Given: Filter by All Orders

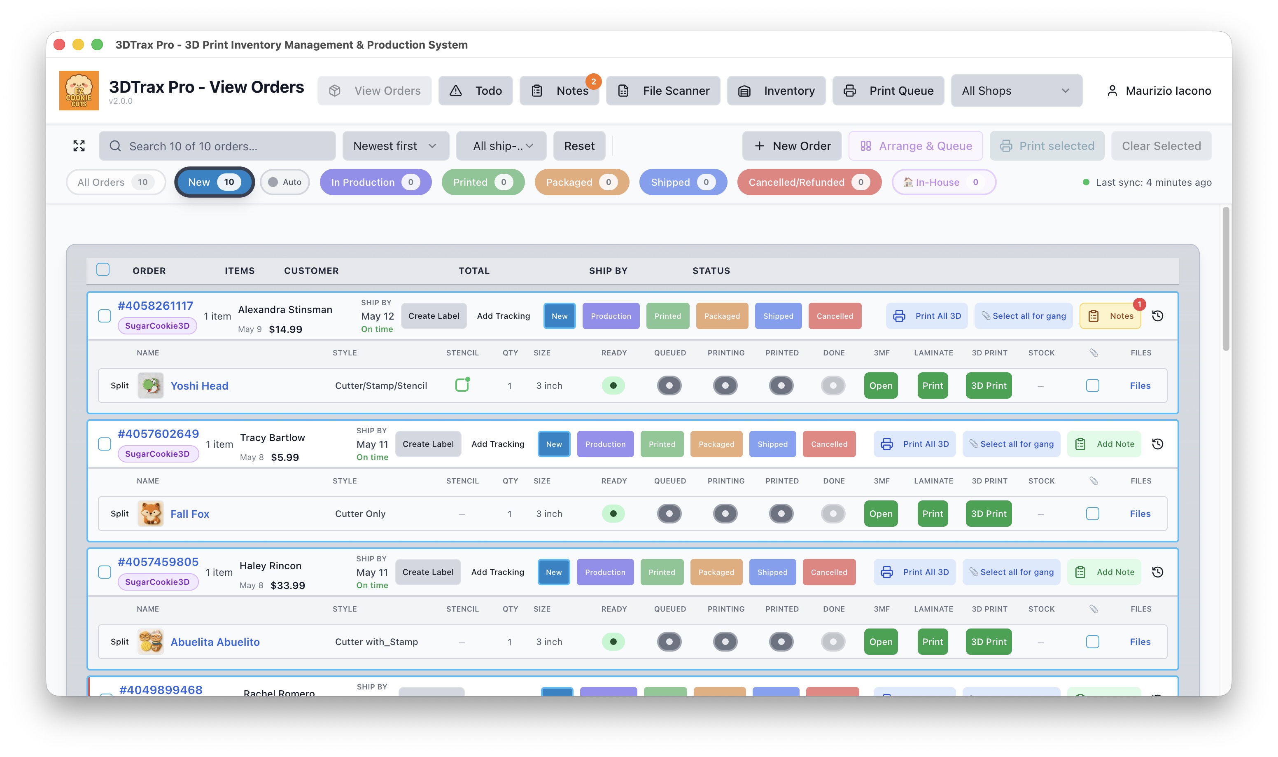Looking at the screenshot, I should (116, 182).
